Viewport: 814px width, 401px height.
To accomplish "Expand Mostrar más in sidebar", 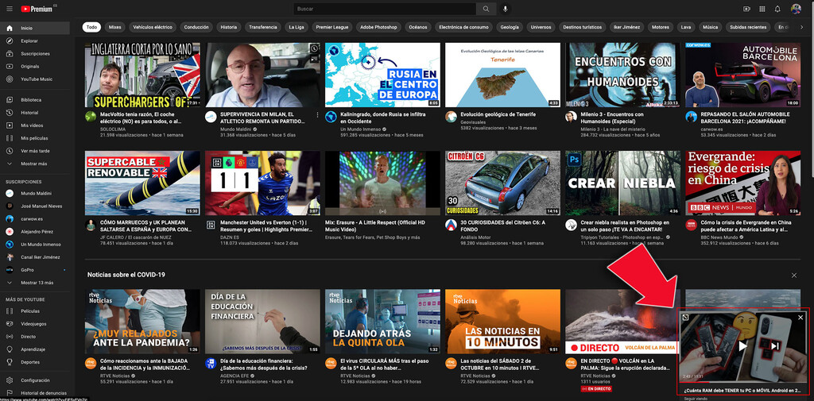I will (x=35, y=164).
